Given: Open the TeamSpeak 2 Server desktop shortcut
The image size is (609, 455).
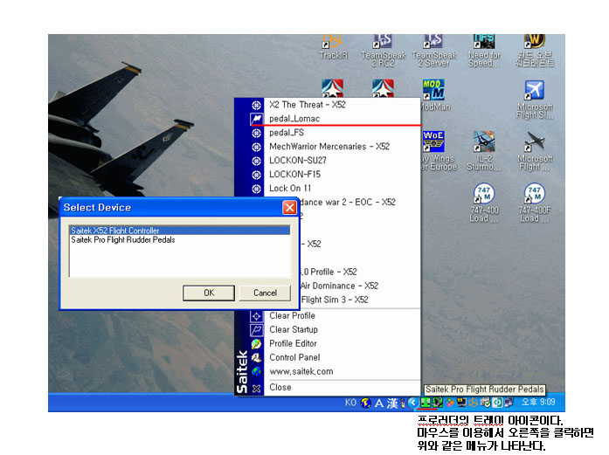Looking at the screenshot, I should [x=434, y=51].
